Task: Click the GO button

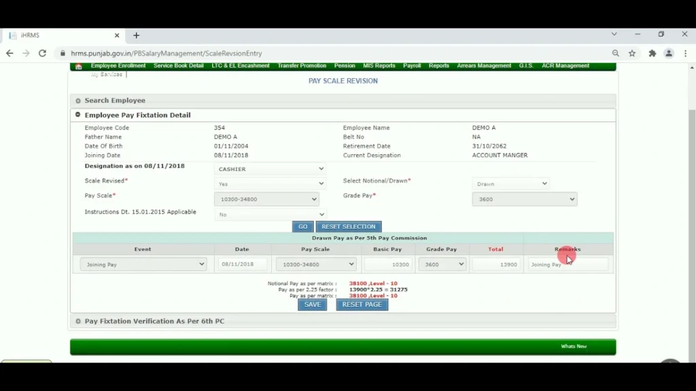Action: [x=302, y=226]
